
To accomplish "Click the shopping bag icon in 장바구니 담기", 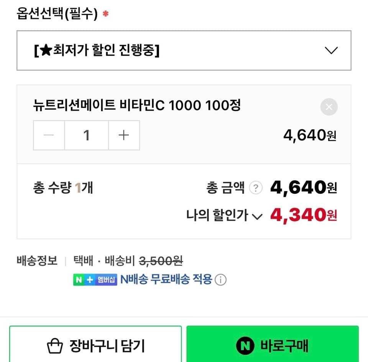I will 55,346.
